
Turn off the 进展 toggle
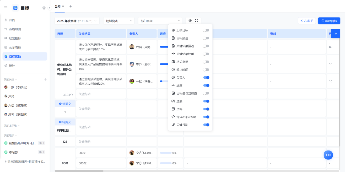(206, 101)
